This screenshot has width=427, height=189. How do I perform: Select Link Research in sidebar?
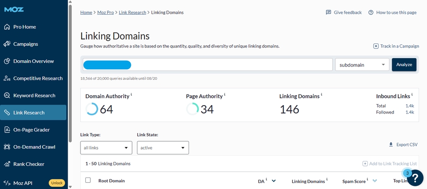(33, 112)
